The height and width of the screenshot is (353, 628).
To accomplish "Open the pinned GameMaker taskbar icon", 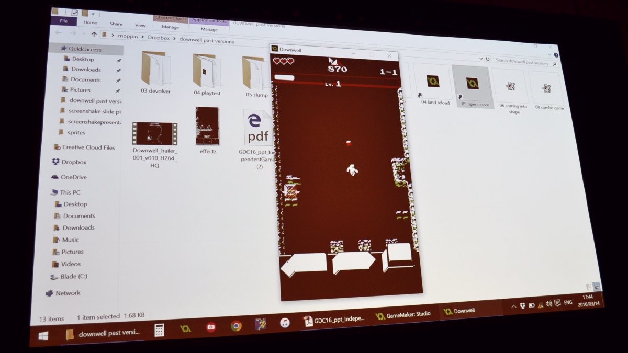I will click(x=185, y=328).
